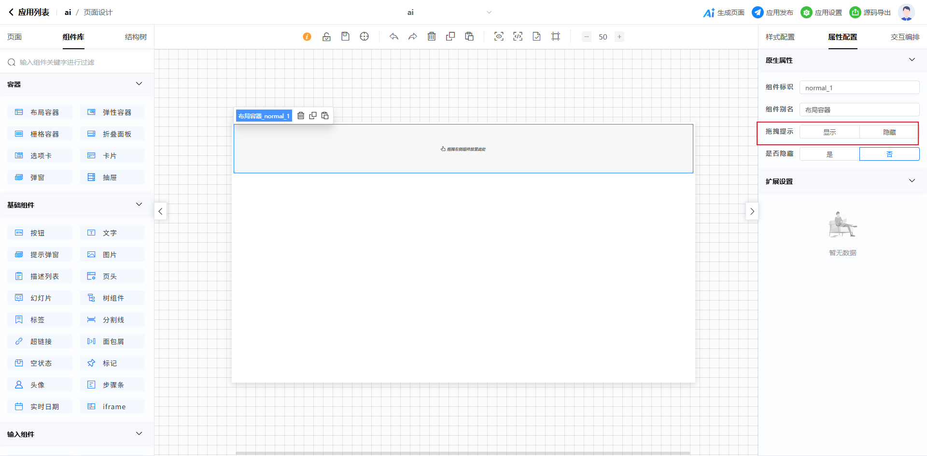The height and width of the screenshot is (456, 927).
Task: Choose 是 for 是否隐藏
Action: pyautogui.click(x=829, y=154)
